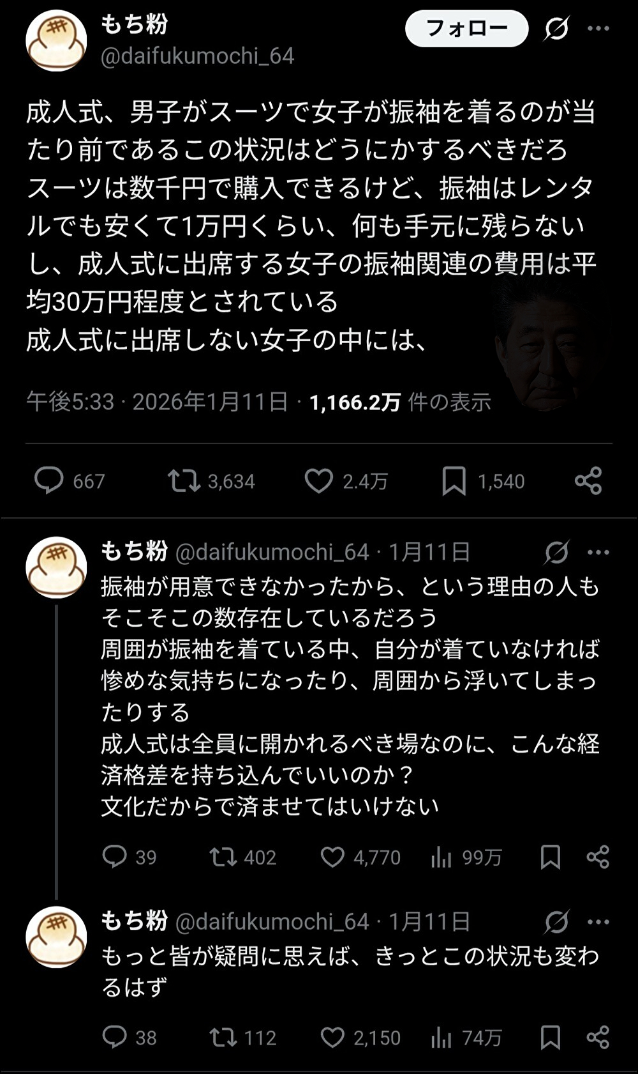Open the 1,166.2万 件の表示 view count
The height and width of the screenshot is (1074, 638).
pos(400,402)
